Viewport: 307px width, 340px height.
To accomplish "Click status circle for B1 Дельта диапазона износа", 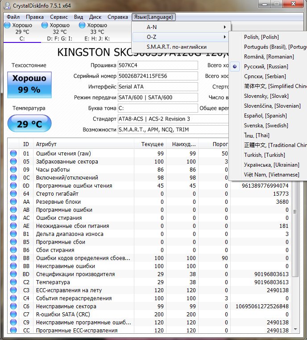I will [13, 234].
